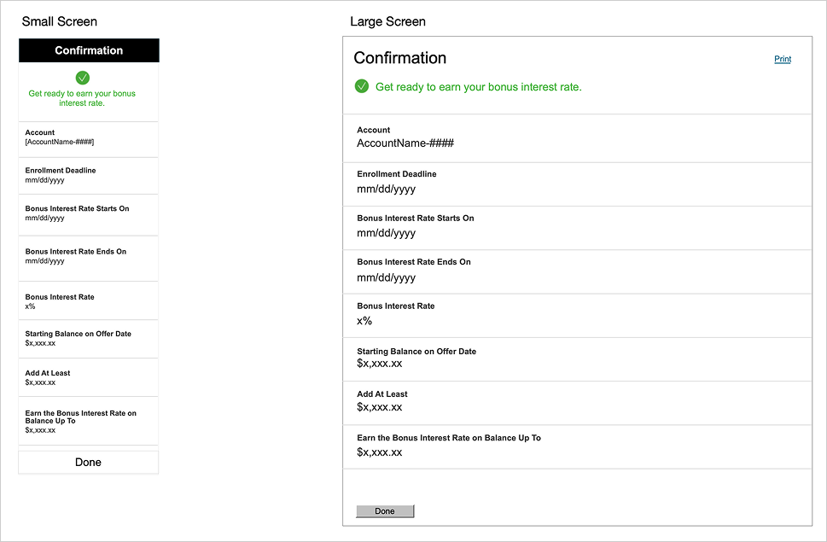
Task: Click the x% rate value in the small screen
Action: coord(31,306)
